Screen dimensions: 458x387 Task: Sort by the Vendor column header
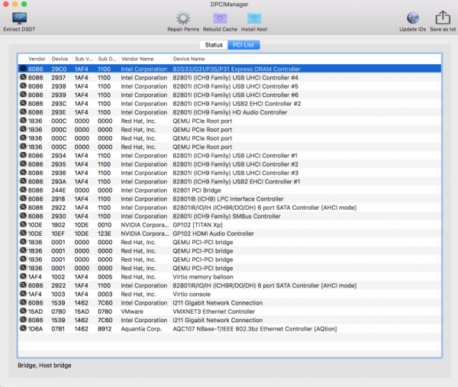37,59
